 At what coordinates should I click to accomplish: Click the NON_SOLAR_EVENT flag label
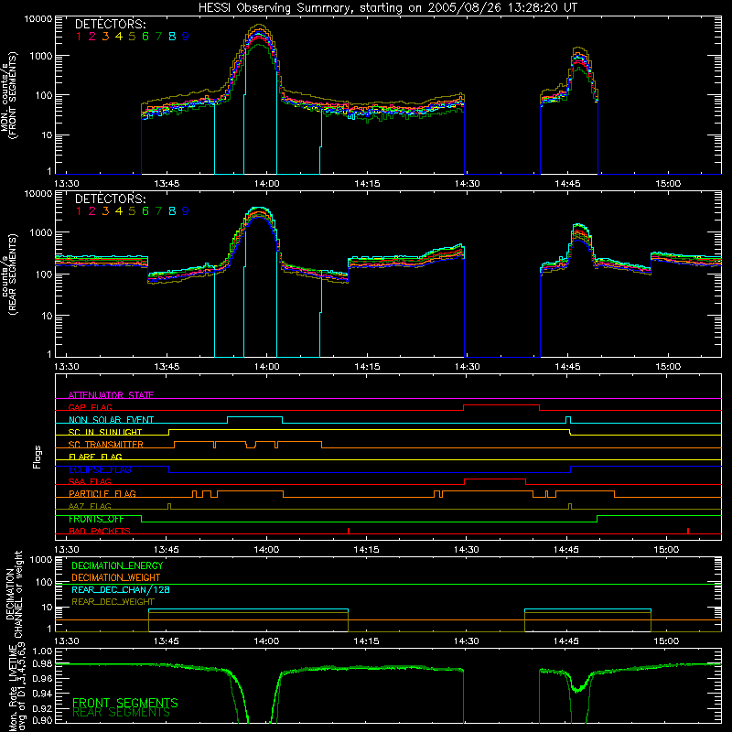111,420
